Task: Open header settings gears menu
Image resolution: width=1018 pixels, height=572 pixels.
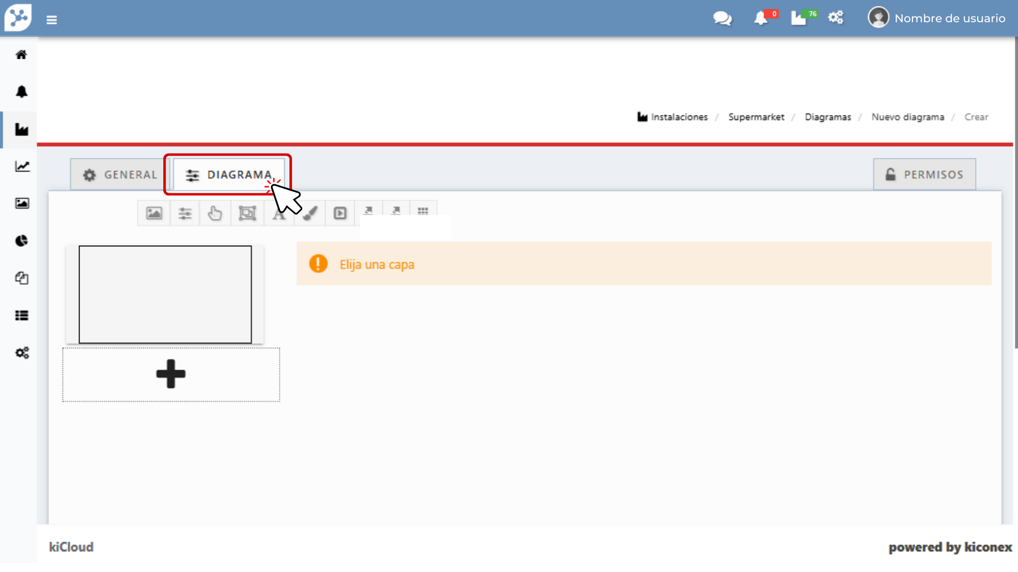Action: tap(836, 17)
